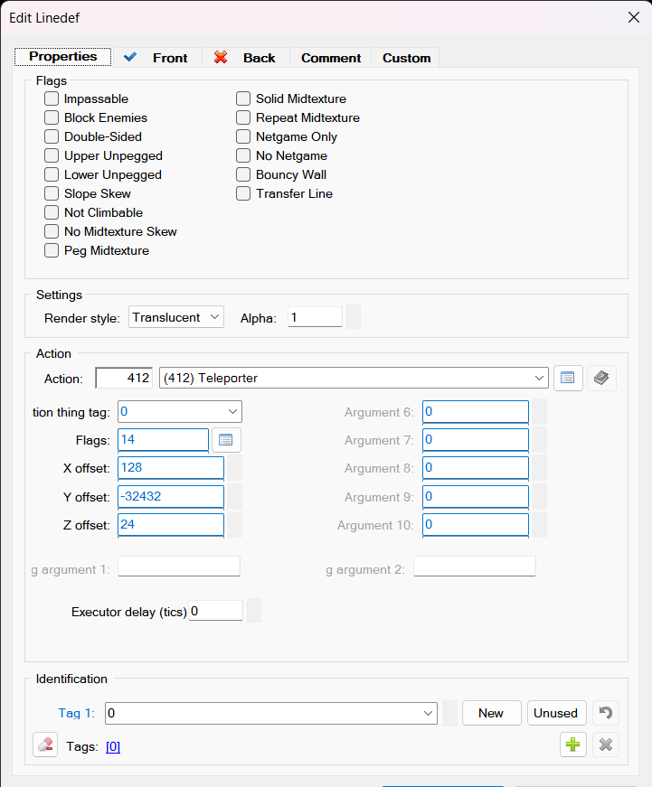Image resolution: width=652 pixels, height=787 pixels.
Task: Click the Argument 6 field
Action: coord(475,411)
